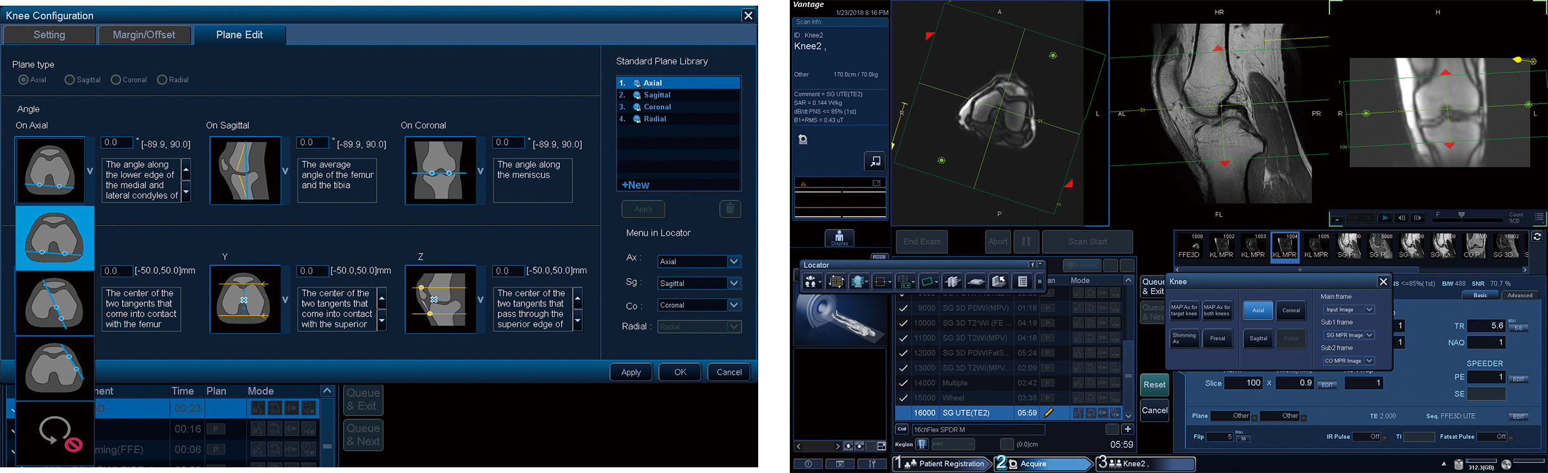Viewport: 1548px width, 473px height.
Task: Choose the upper-right tangent line knee option
Action: point(55,368)
